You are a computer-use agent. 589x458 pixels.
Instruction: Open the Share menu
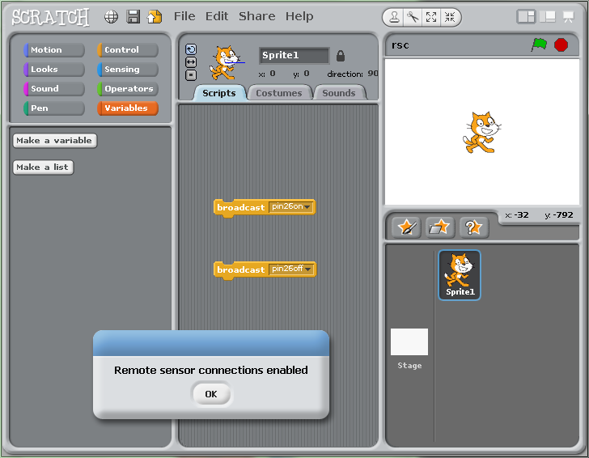(x=257, y=16)
